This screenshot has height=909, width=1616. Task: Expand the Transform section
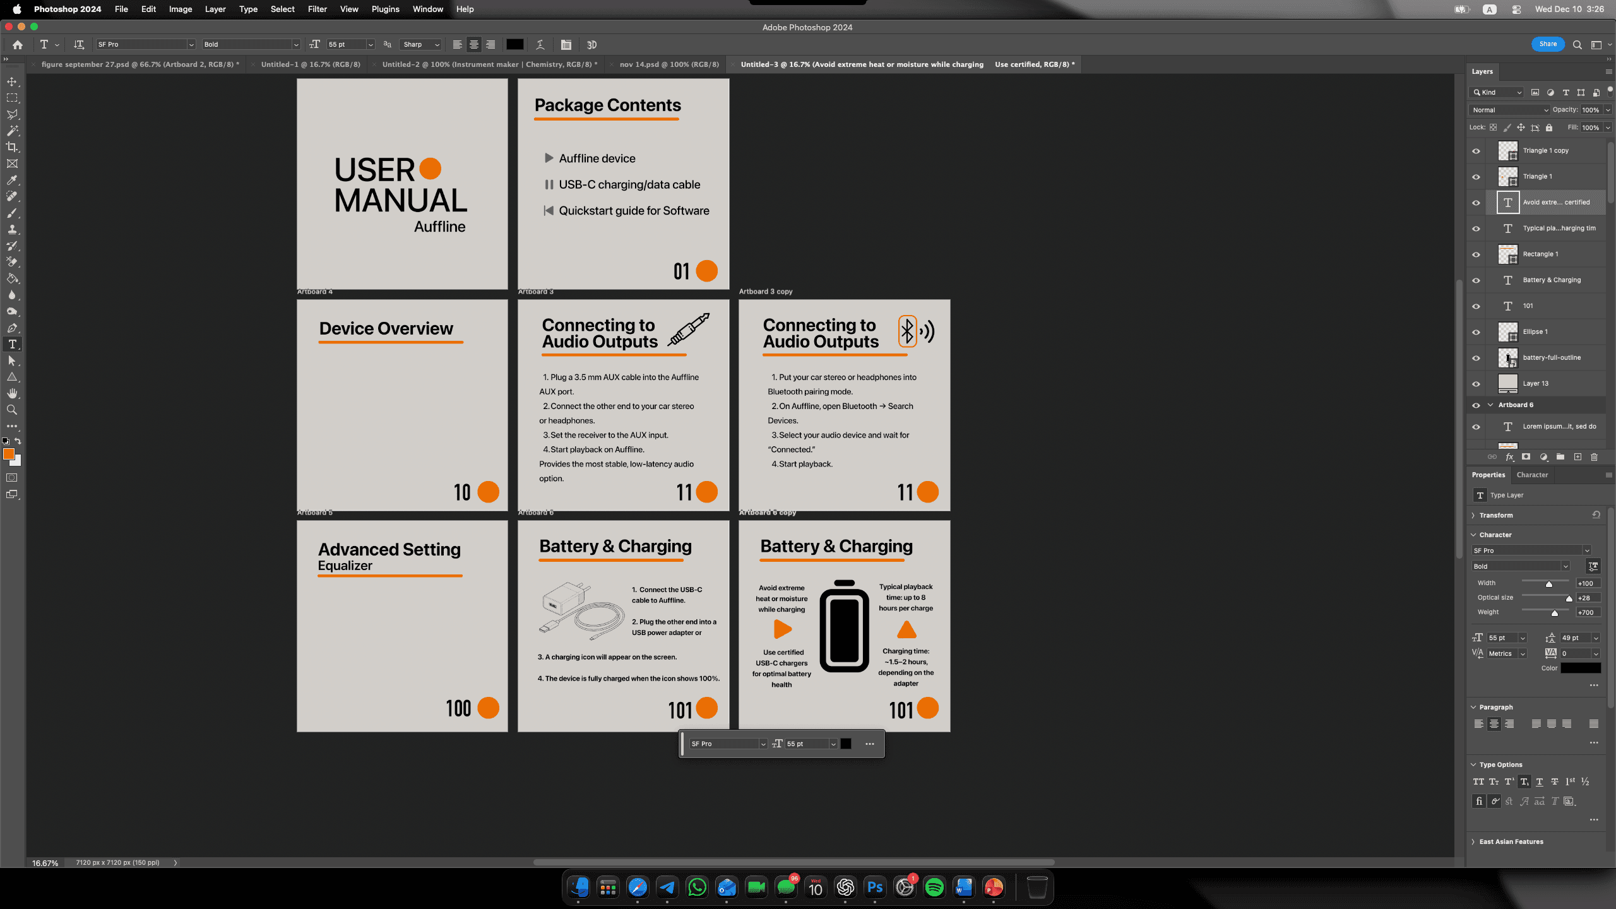pos(1474,516)
